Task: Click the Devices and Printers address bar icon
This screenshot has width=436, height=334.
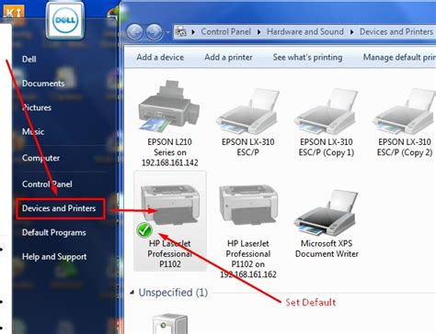Action: coord(181,32)
